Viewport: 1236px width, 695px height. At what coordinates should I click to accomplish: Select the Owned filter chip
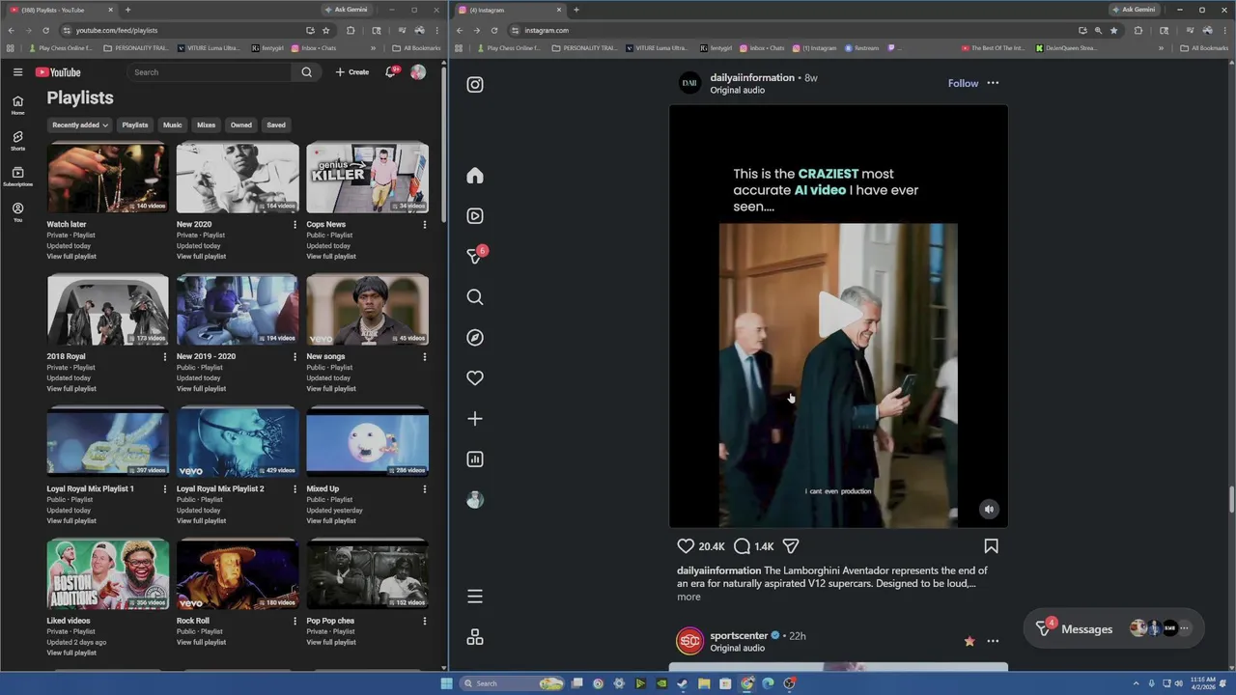coord(240,125)
